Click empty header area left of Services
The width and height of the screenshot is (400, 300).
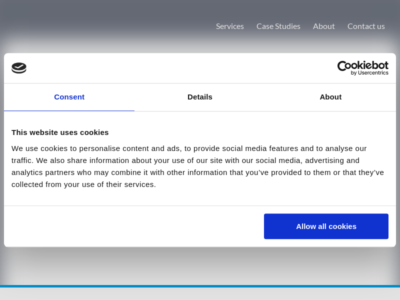pos(100,26)
